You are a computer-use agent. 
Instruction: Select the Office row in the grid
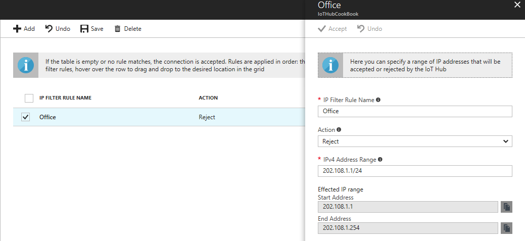tap(152, 117)
